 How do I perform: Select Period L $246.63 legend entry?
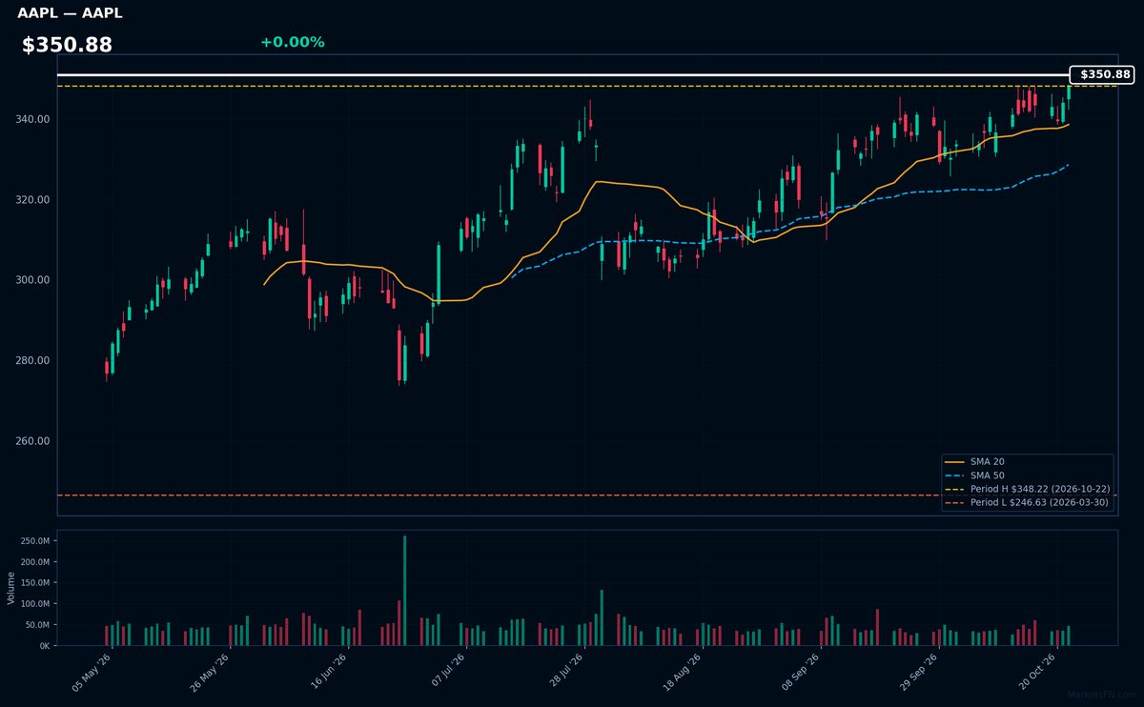point(1027,502)
